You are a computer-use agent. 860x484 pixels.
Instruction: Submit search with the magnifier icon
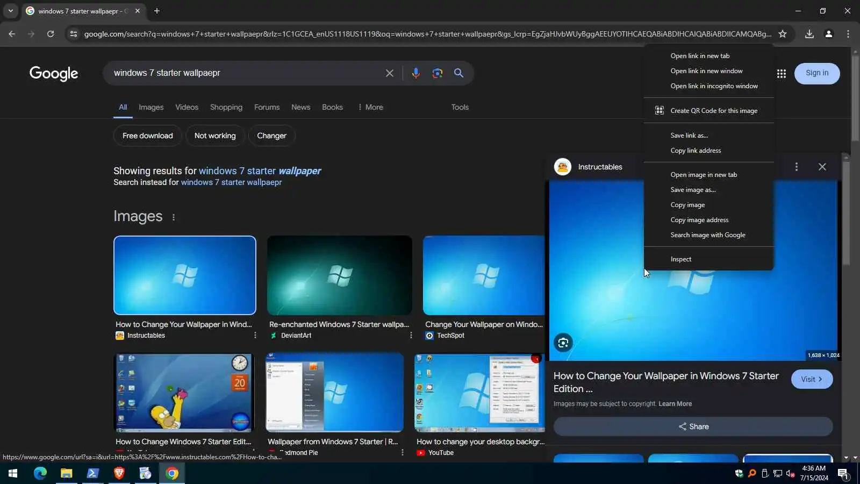(x=458, y=73)
